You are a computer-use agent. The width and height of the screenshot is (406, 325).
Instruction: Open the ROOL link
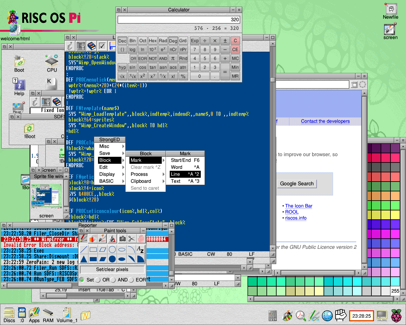pos(291,212)
